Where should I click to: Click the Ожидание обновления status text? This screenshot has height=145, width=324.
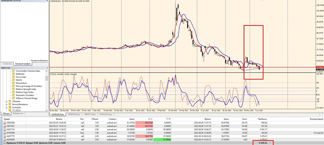pyautogui.click(x=39, y=60)
